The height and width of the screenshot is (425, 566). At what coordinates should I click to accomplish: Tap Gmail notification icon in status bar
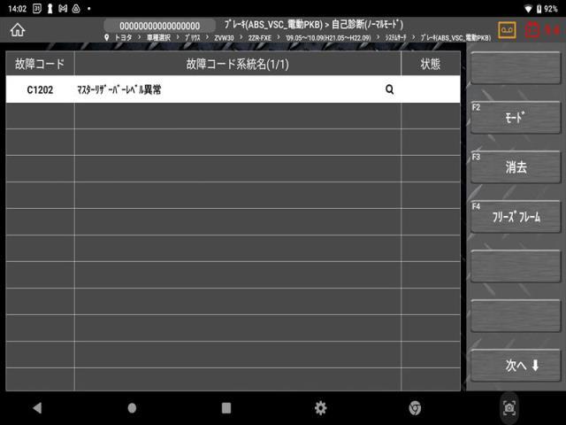(63, 8)
